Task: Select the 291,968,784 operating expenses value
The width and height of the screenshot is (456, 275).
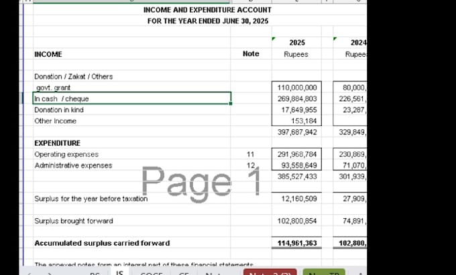Action: [296, 155]
